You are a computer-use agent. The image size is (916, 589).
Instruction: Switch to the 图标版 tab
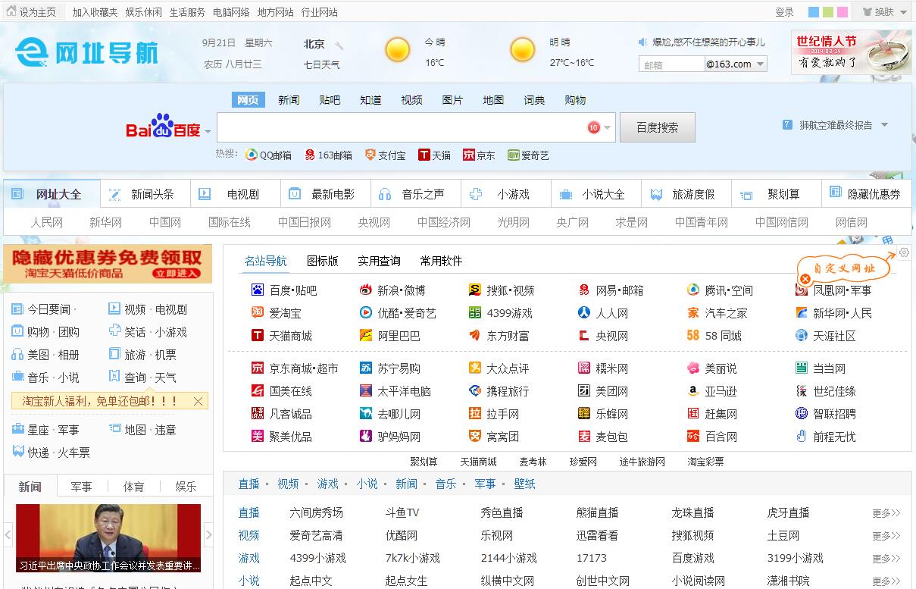coord(322,261)
